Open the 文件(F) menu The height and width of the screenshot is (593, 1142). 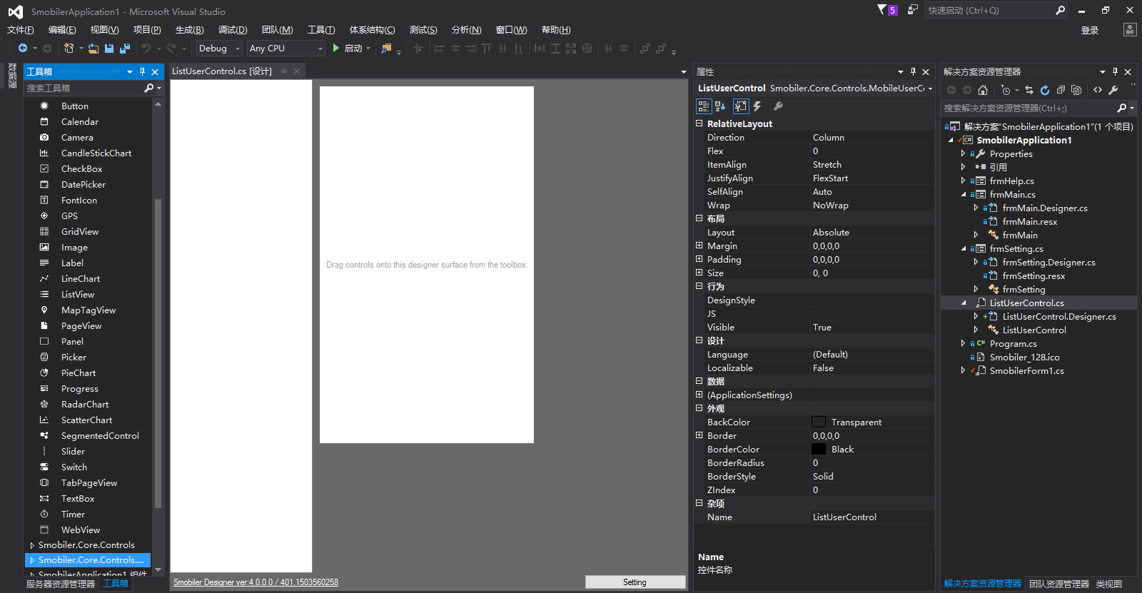[21, 29]
